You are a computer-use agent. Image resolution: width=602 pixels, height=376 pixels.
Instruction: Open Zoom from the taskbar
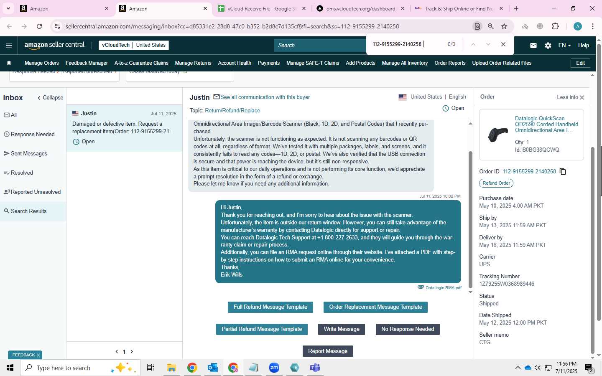coord(274,368)
